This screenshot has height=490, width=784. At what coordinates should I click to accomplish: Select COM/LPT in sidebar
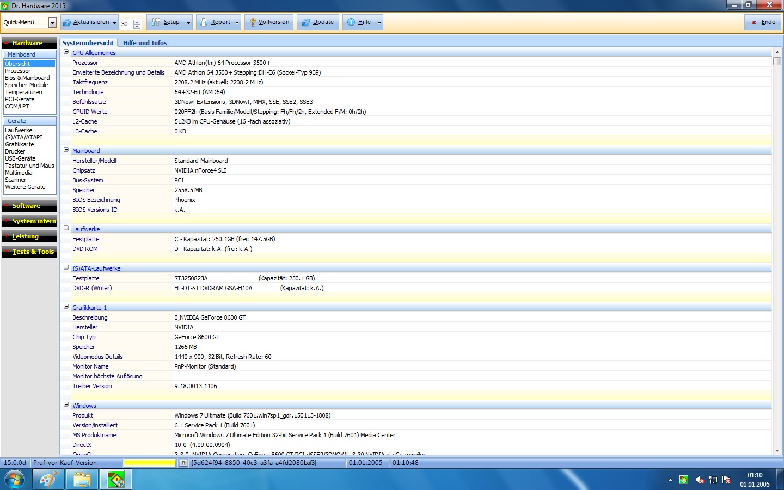click(x=17, y=106)
